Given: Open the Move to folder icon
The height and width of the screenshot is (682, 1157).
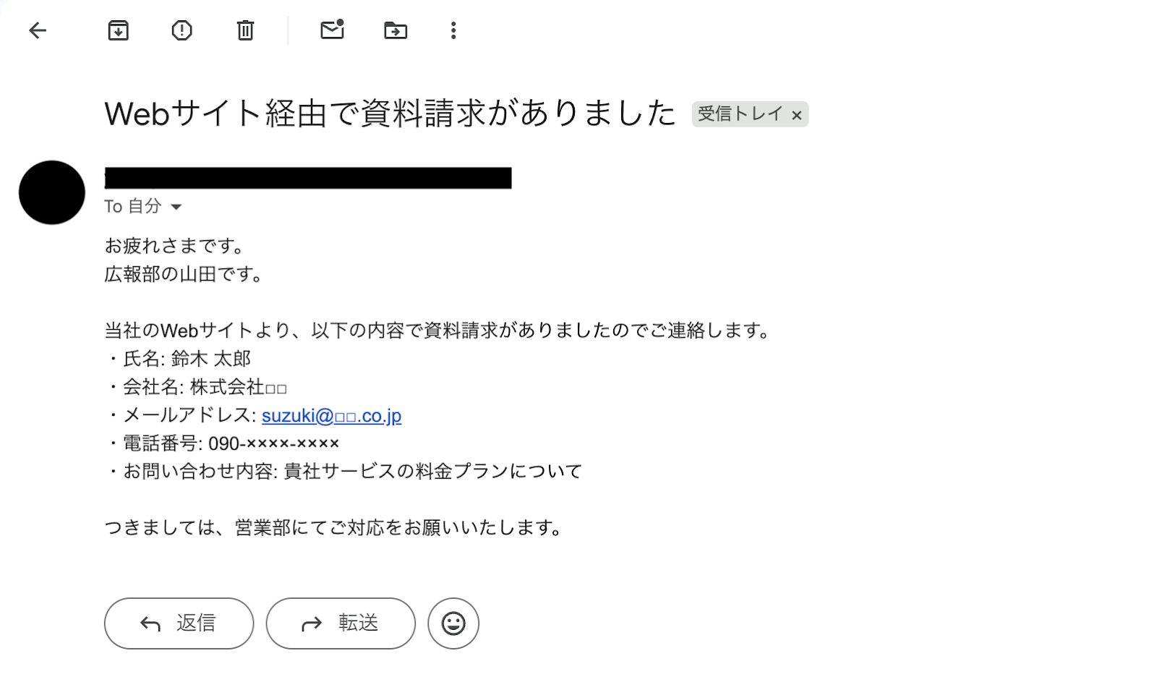Looking at the screenshot, I should pyautogui.click(x=396, y=30).
